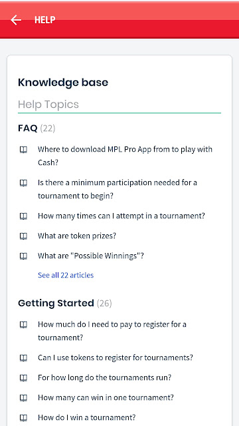The image size is (239, 426).
Task: Open article on minimum participation for tournament
Action: [x=118, y=189]
